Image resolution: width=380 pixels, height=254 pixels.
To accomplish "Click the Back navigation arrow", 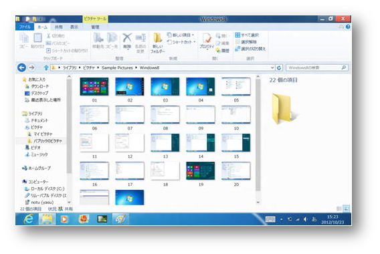I will click(x=22, y=68).
